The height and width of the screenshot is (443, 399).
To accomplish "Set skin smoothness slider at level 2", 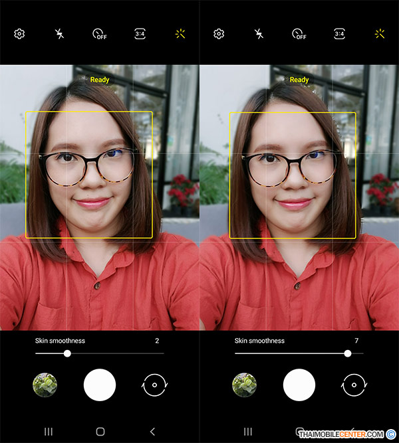I will (x=67, y=353).
